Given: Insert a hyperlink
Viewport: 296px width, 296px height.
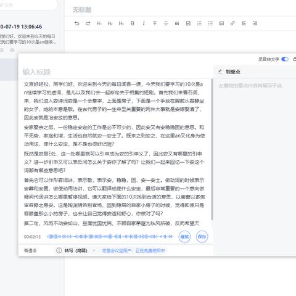Looking at the screenshot, I should click(232, 23).
